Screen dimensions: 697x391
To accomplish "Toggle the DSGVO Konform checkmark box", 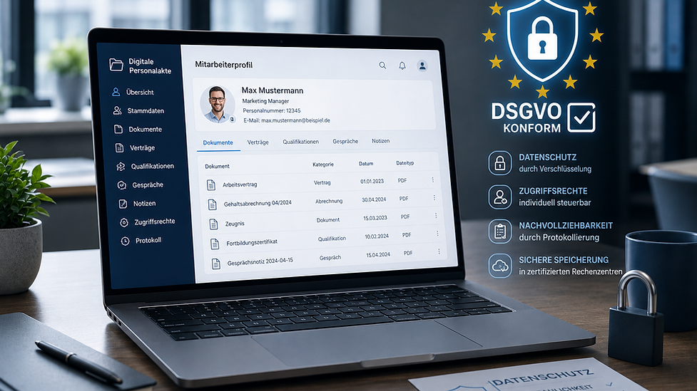I will click(581, 118).
